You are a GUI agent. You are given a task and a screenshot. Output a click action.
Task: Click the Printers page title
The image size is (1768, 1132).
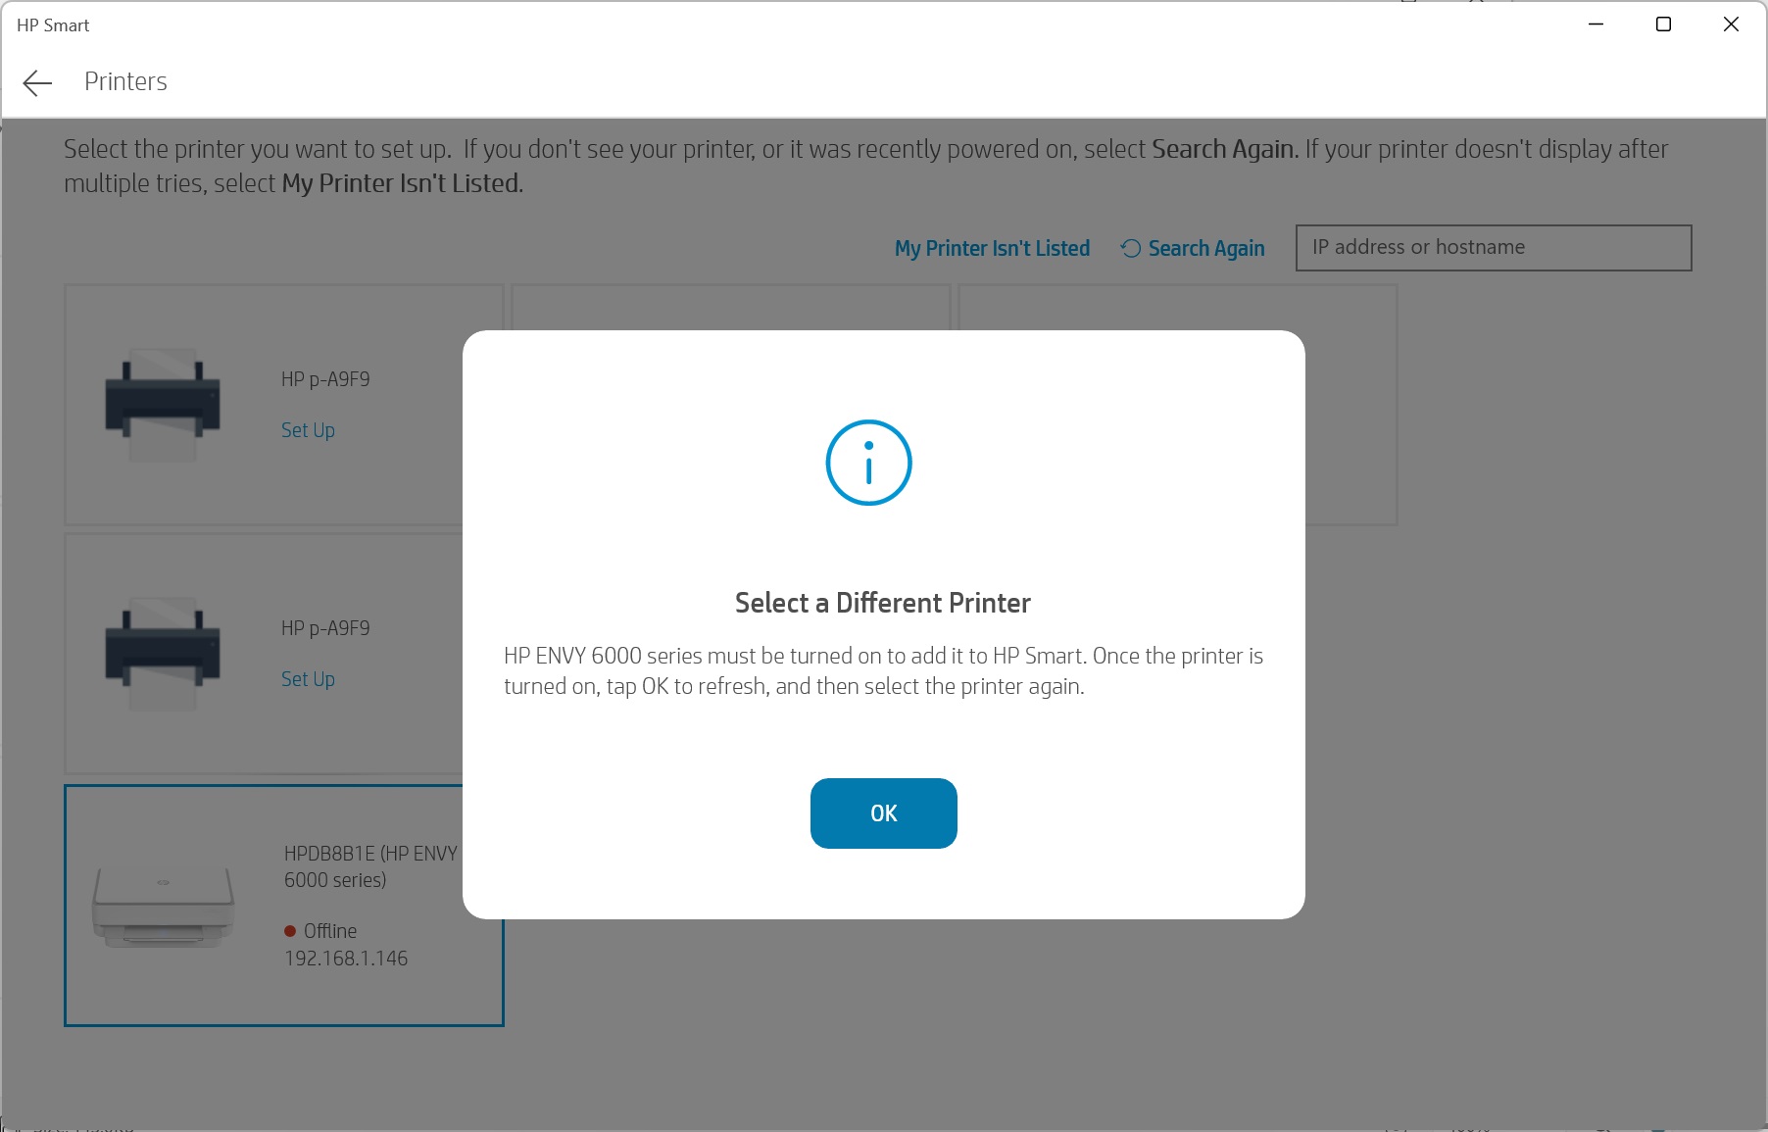click(125, 81)
